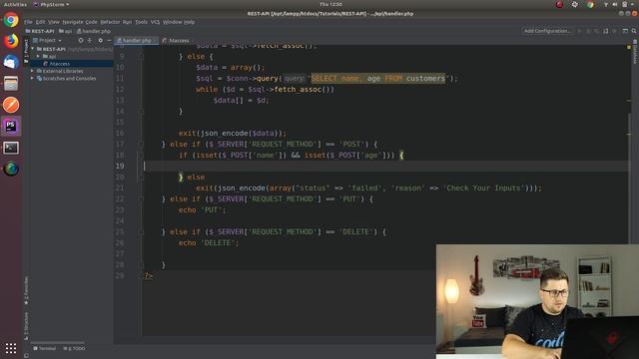The width and height of the screenshot is (639, 359).
Task: Click the Search Everywhere magnifier icon
Action: [634, 31]
